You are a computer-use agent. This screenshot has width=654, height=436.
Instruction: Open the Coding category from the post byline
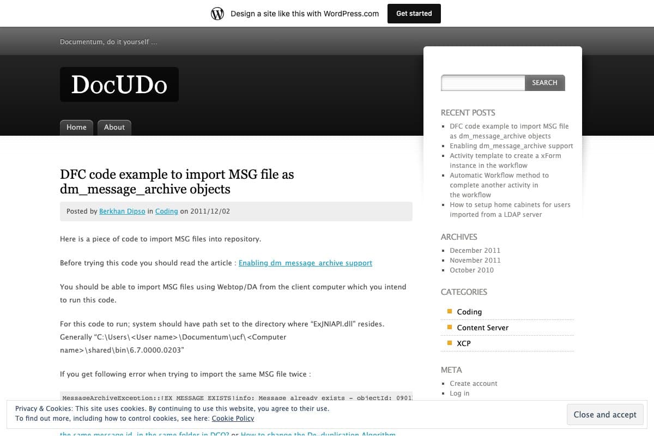(x=166, y=211)
